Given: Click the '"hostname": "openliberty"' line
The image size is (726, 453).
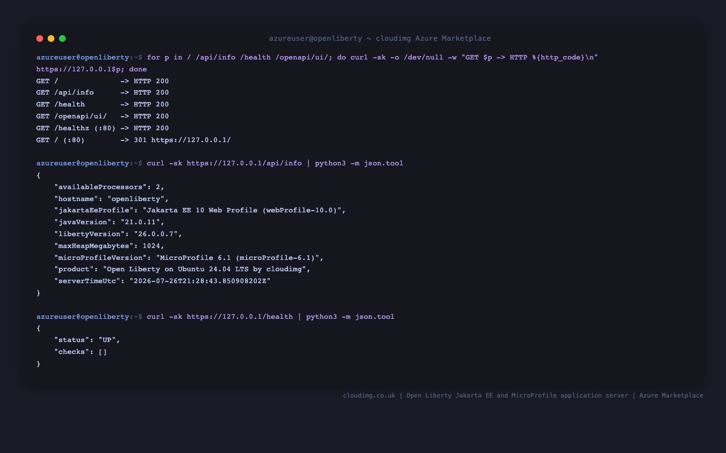Looking at the screenshot, I should [112, 199].
